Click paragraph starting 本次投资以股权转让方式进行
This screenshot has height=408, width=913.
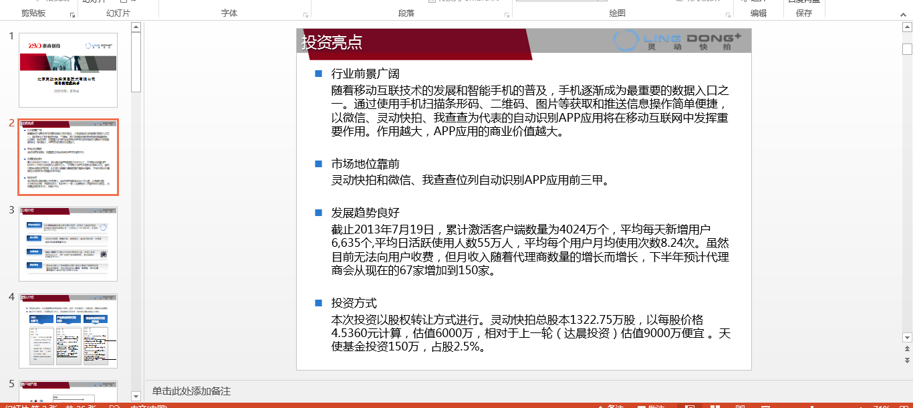point(531,333)
